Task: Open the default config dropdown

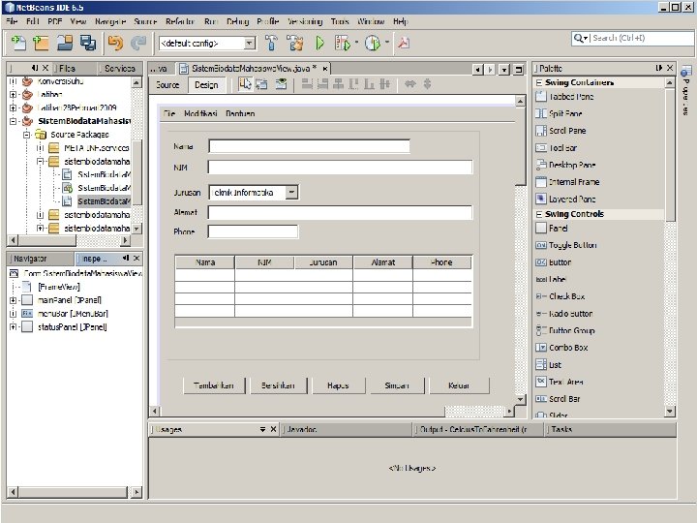Action: tap(249, 44)
